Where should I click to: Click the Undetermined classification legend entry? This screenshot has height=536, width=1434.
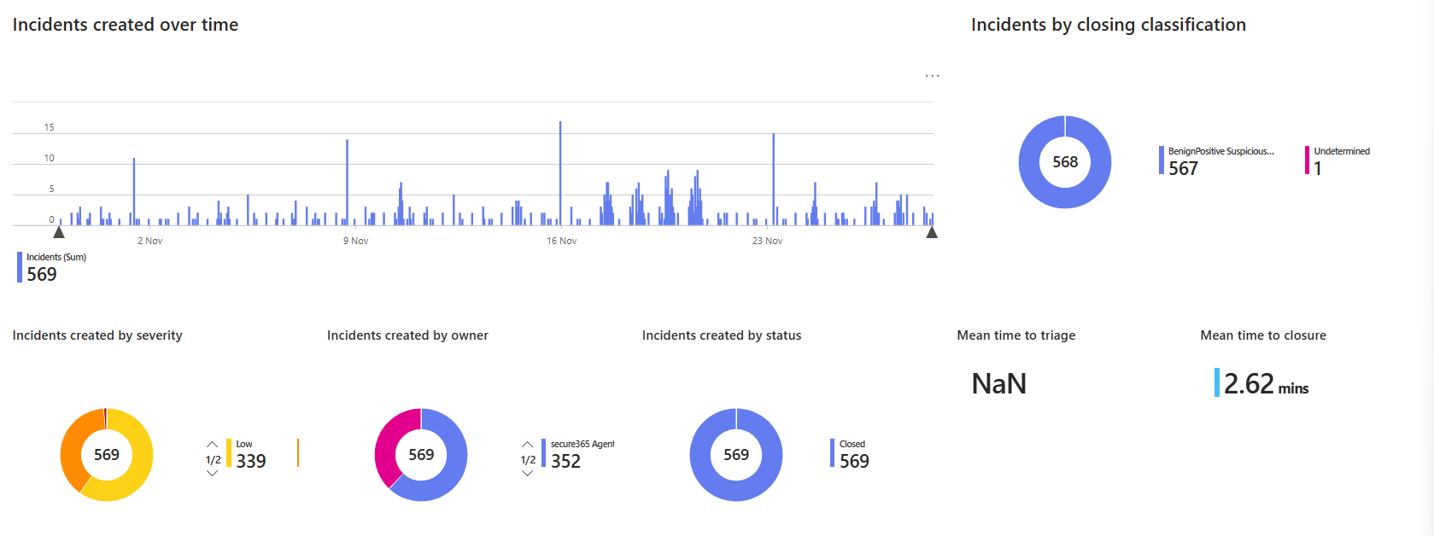(x=1339, y=160)
